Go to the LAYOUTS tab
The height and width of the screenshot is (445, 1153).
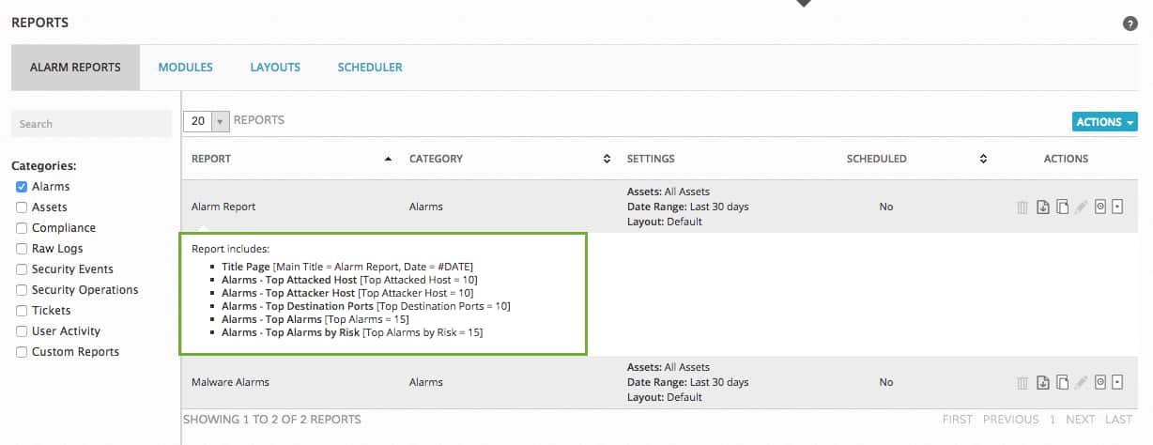(x=275, y=68)
